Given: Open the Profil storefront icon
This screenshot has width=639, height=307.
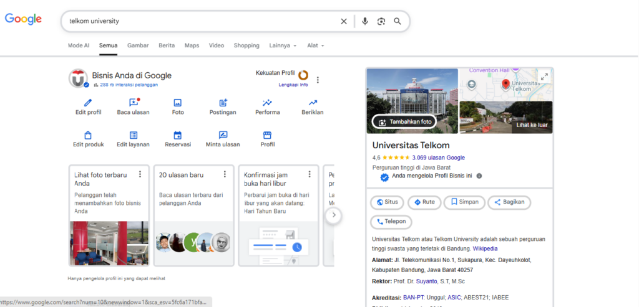Looking at the screenshot, I should tap(267, 135).
